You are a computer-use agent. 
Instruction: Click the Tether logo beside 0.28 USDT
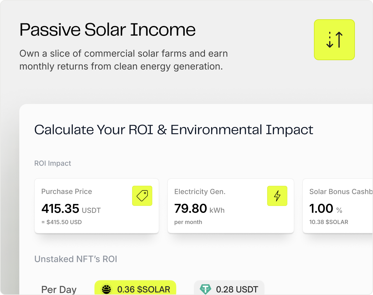coord(206,289)
